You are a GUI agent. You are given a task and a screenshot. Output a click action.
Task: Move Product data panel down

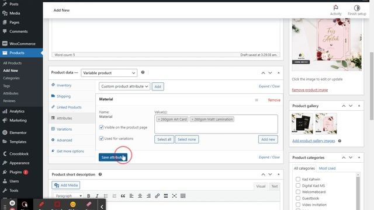coord(270,73)
